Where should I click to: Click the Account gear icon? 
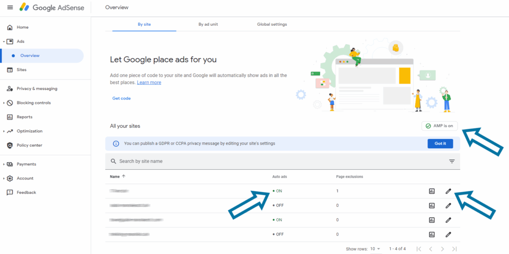click(x=10, y=178)
